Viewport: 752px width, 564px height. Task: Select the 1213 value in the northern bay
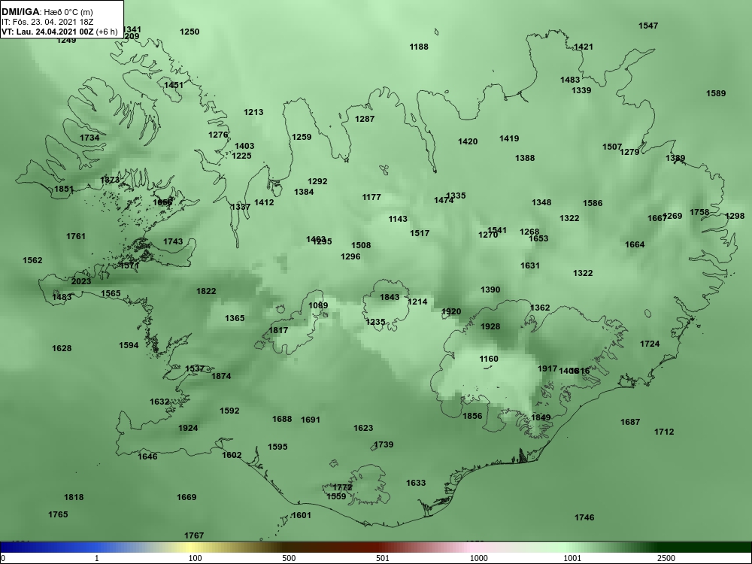click(x=253, y=112)
